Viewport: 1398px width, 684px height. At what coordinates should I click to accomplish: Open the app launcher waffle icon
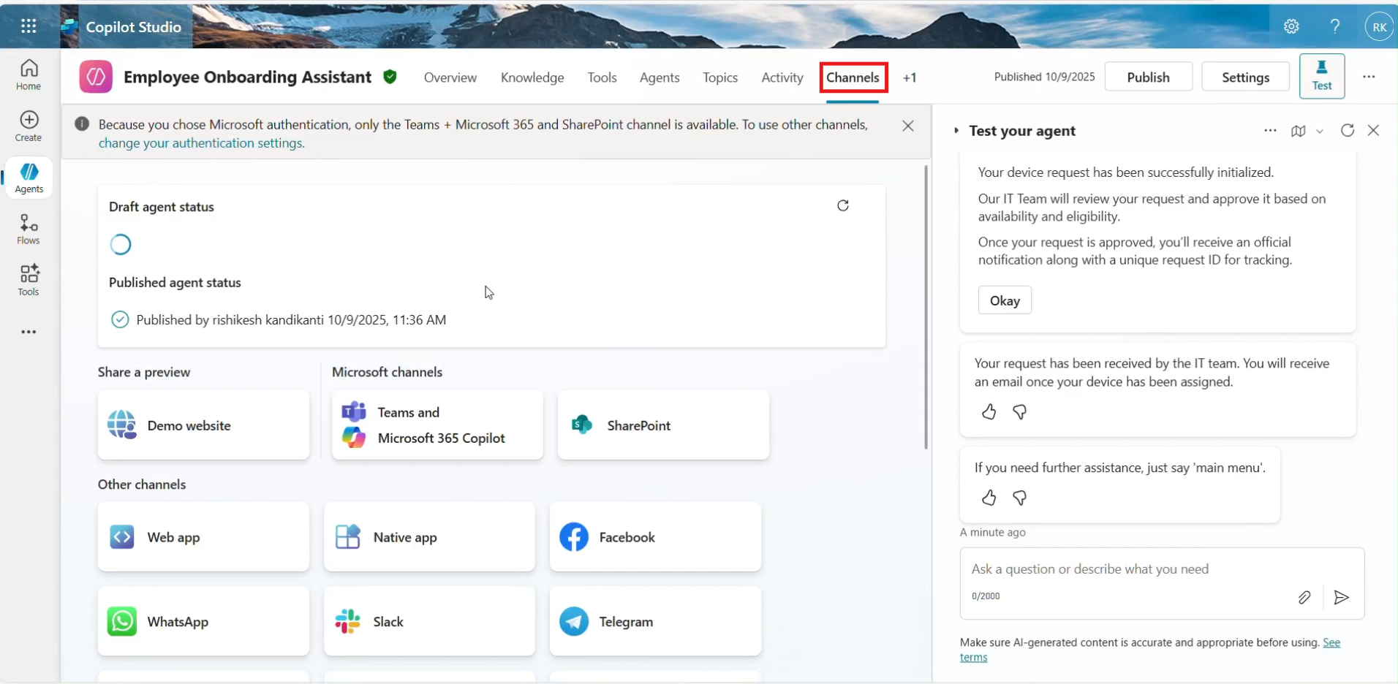pyautogui.click(x=29, y=27)
